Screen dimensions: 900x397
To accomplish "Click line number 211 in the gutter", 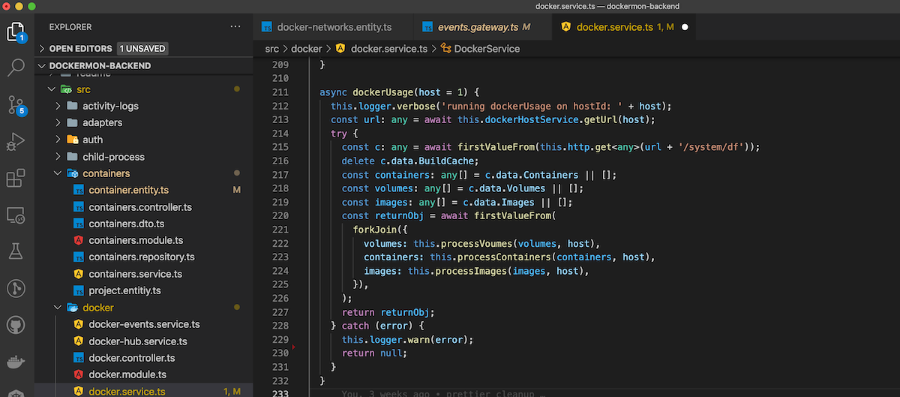I will pyautogui.click(x=279, y=92).
